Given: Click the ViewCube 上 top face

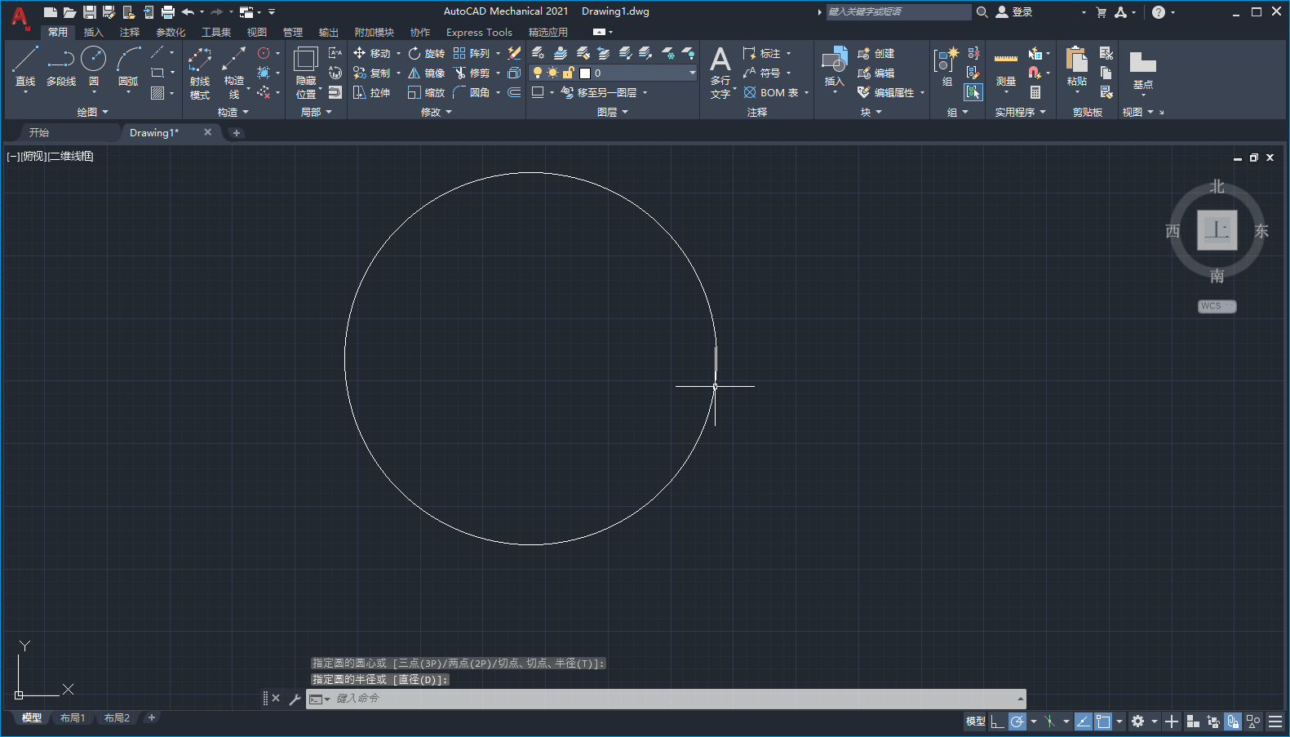Looking at the screenshot, I should coord(1217,230).
